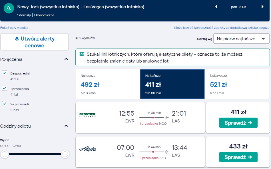Click the pon., 8 lut date
Screen dimensions: 271x169
coord(238,7)
